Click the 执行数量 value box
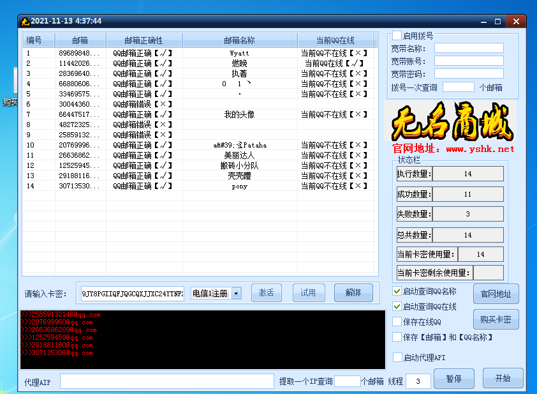 (x=468, y=174)
